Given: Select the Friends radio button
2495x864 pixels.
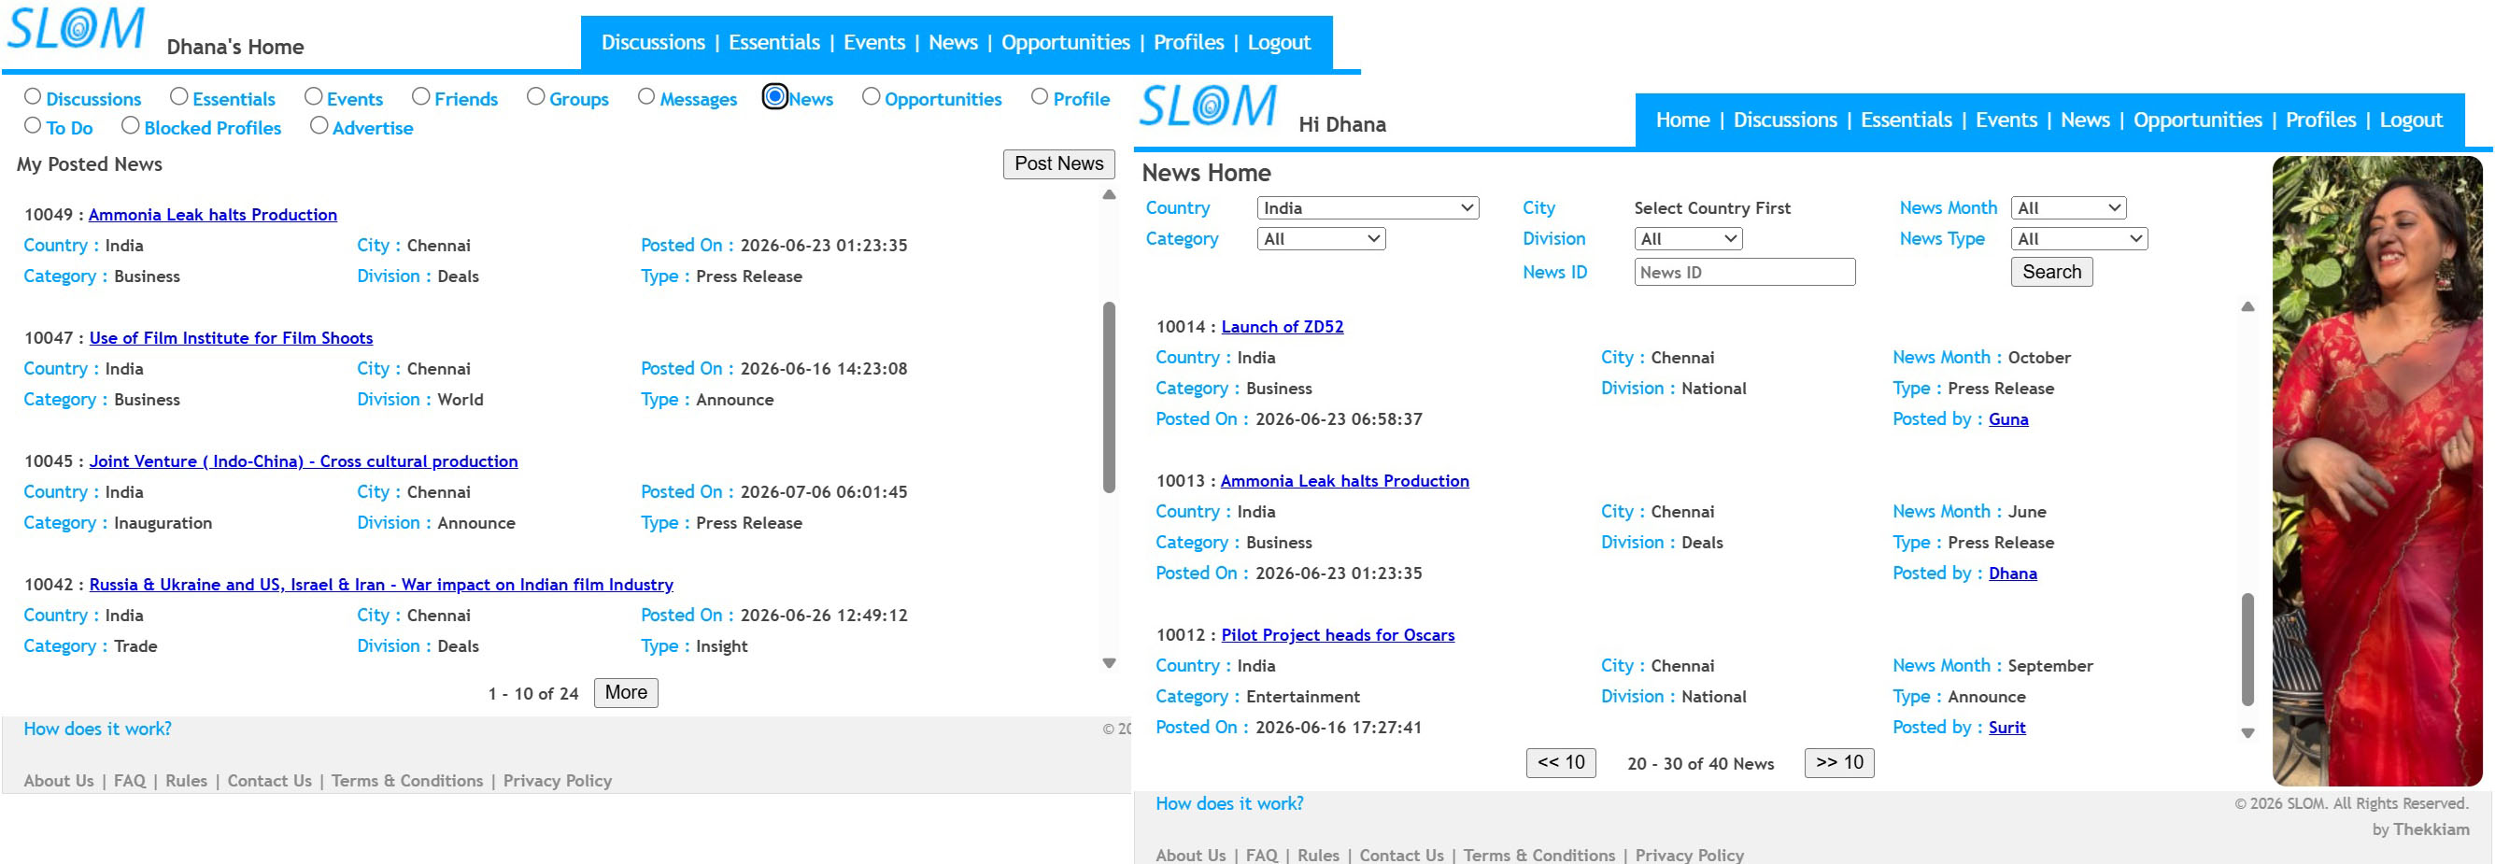Looking at the screenshot, I should [x=420, y=97].
